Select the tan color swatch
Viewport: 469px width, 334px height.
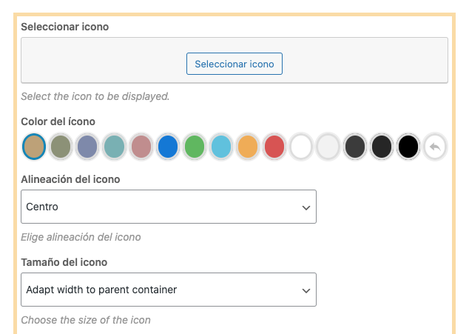[x=34, y=147]
